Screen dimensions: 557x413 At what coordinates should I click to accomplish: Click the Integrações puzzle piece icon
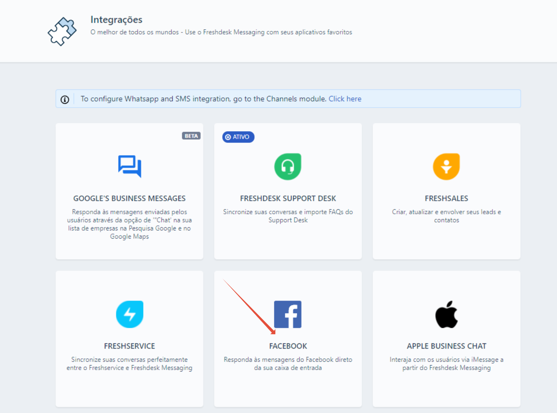(62, 31)
